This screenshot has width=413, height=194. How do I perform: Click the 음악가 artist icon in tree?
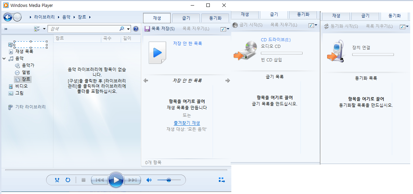point(17,66)
